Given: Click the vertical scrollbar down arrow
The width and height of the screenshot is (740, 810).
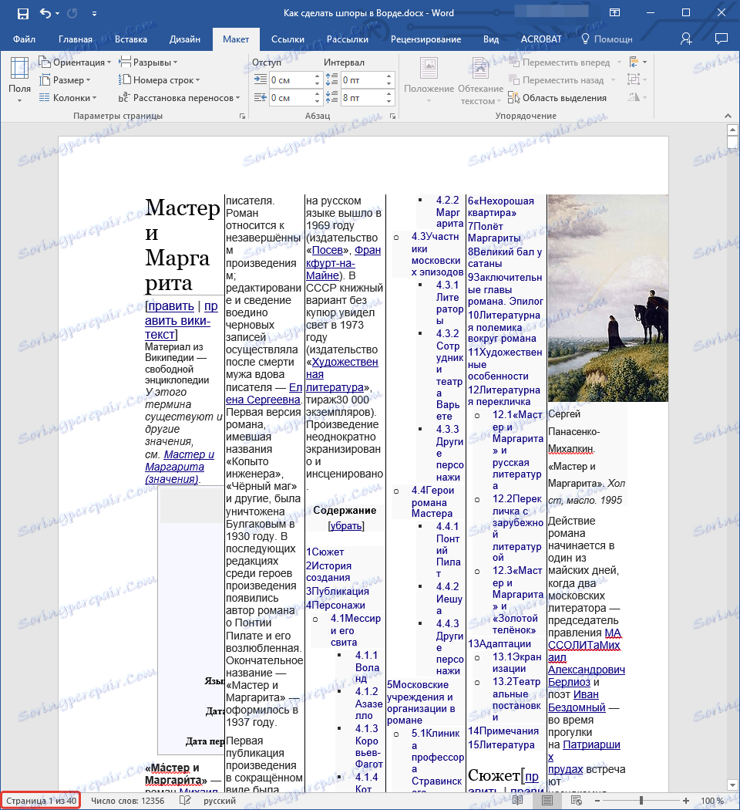Looking at the screenshot, I should [732, 785].
